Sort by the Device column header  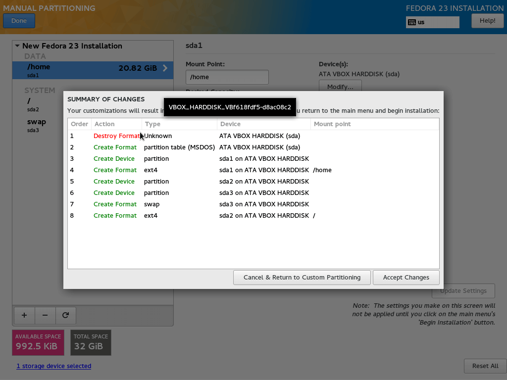[x=262, y=124]
